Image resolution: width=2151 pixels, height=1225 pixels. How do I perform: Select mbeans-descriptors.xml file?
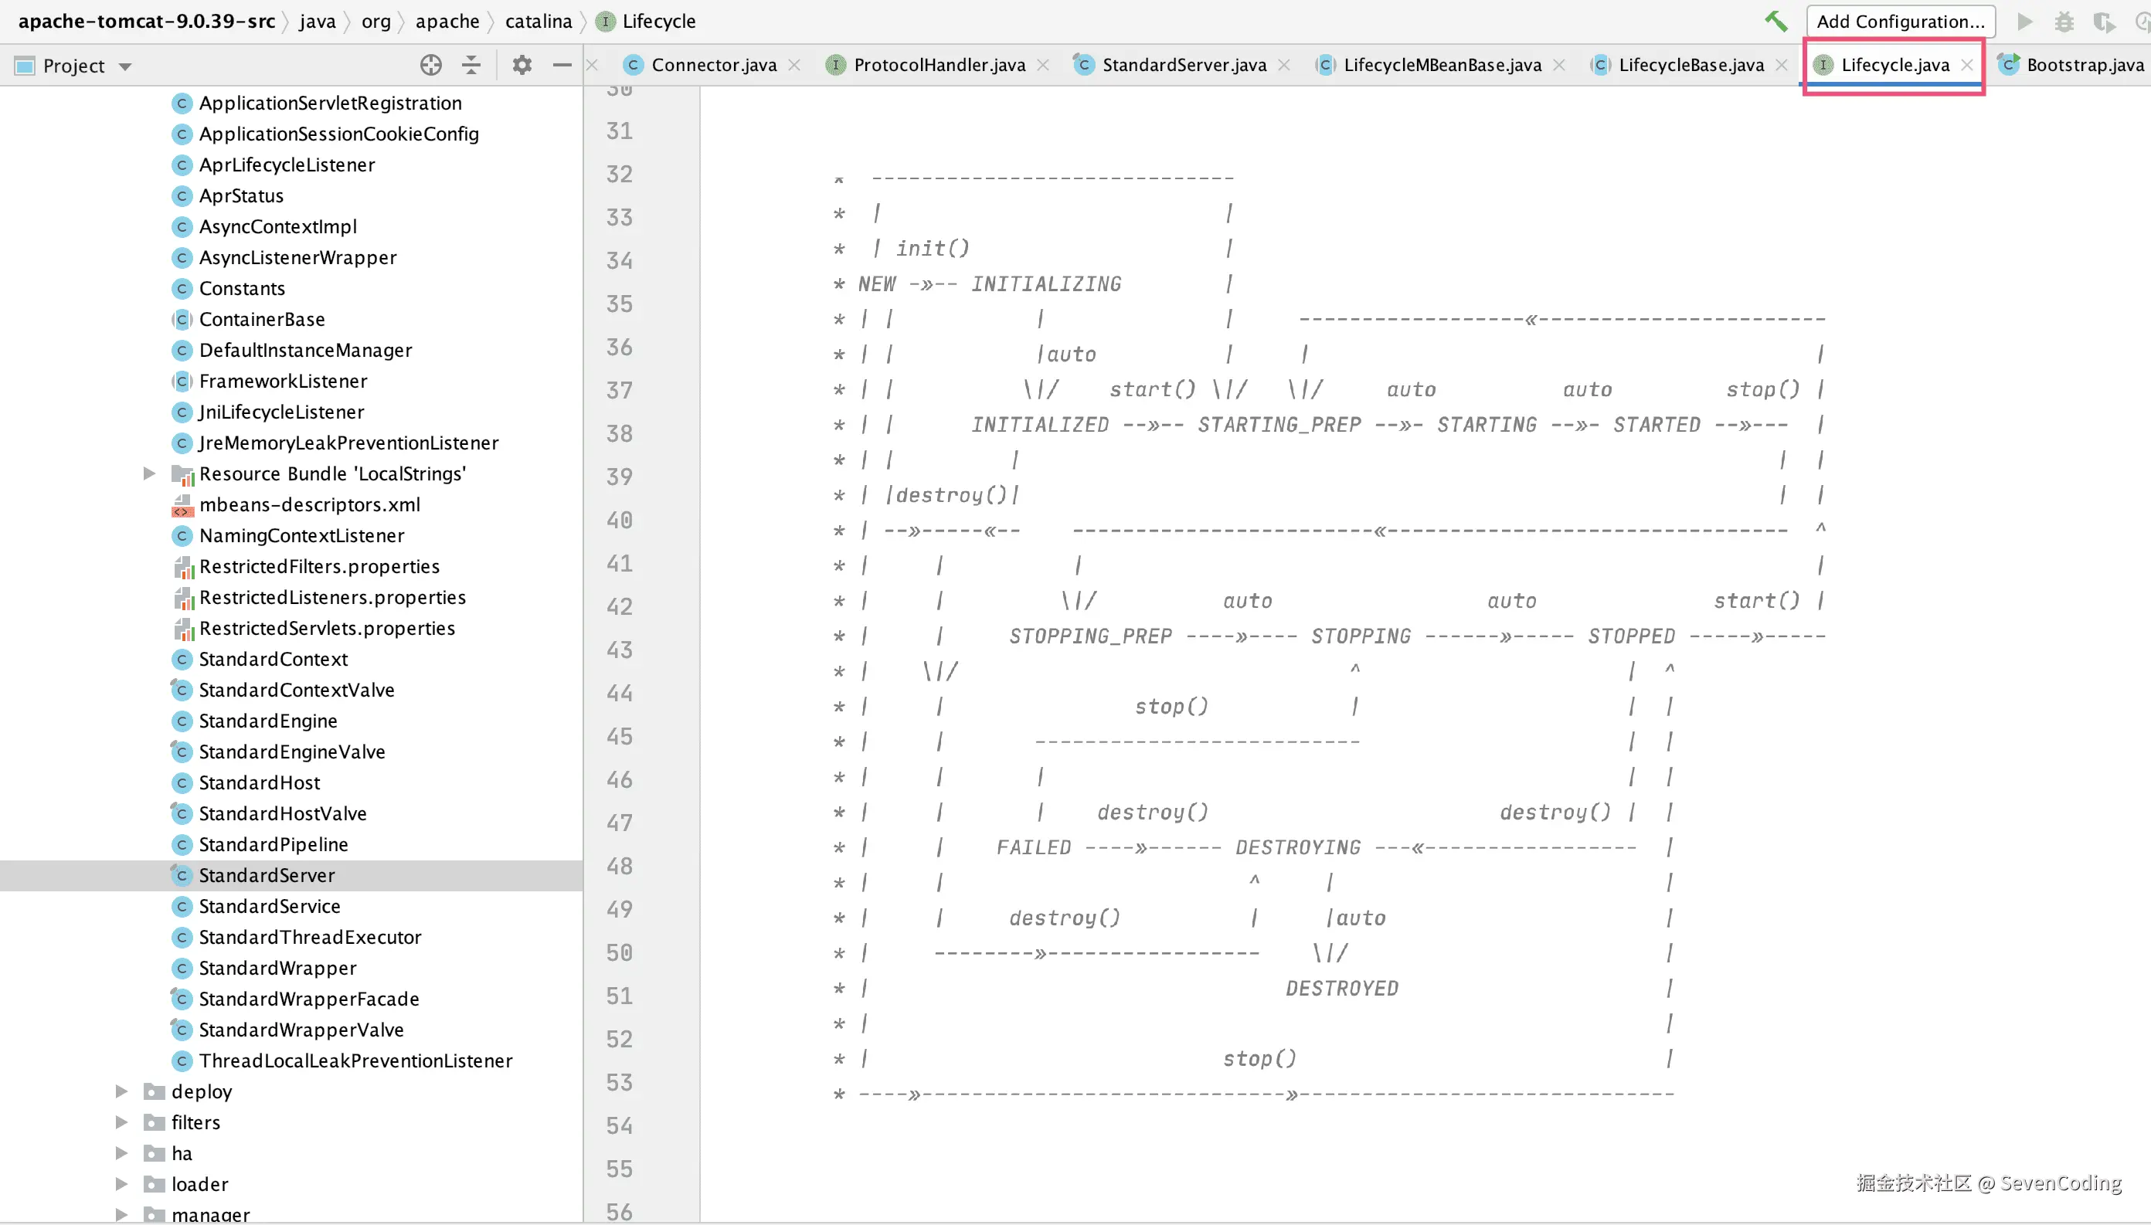(309, 505)
